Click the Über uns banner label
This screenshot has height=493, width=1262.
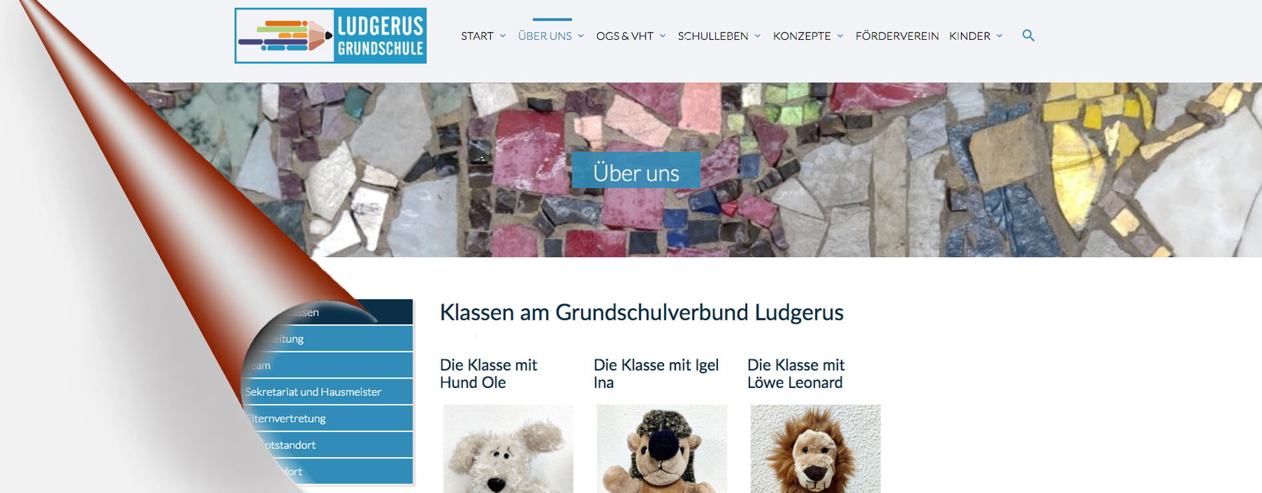tap(636, 170)
